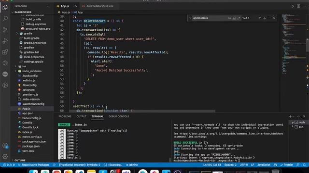Toggle Match Case in find widget
Viewport: 309px width, 173px height.
point(229,18)
